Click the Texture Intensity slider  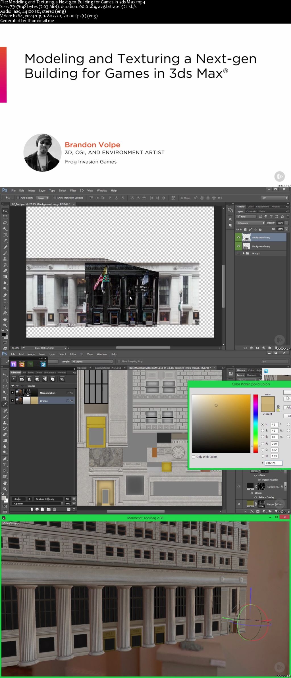pyautogui.click(x=49, y=499)
